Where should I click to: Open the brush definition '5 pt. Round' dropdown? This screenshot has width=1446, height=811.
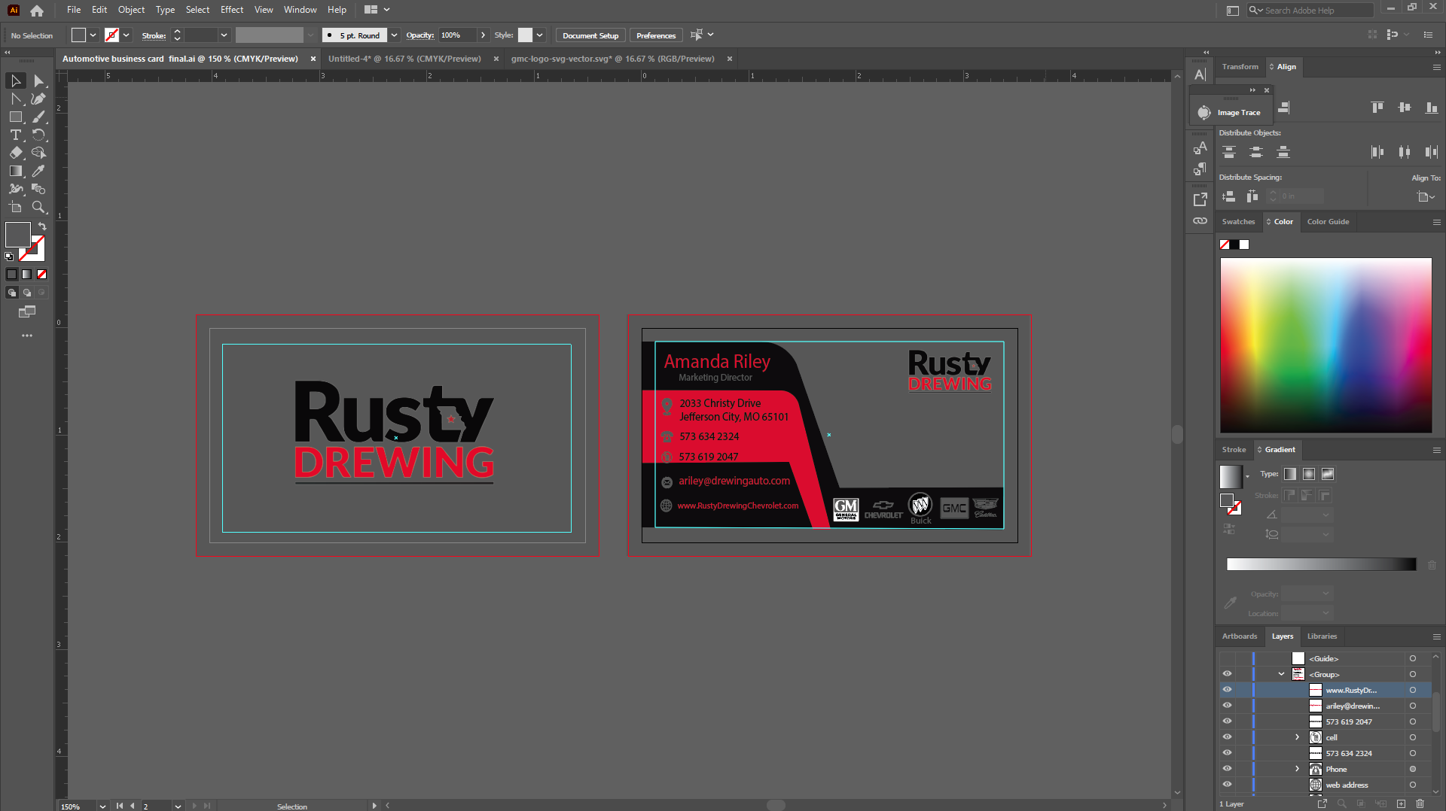(394, 35)
